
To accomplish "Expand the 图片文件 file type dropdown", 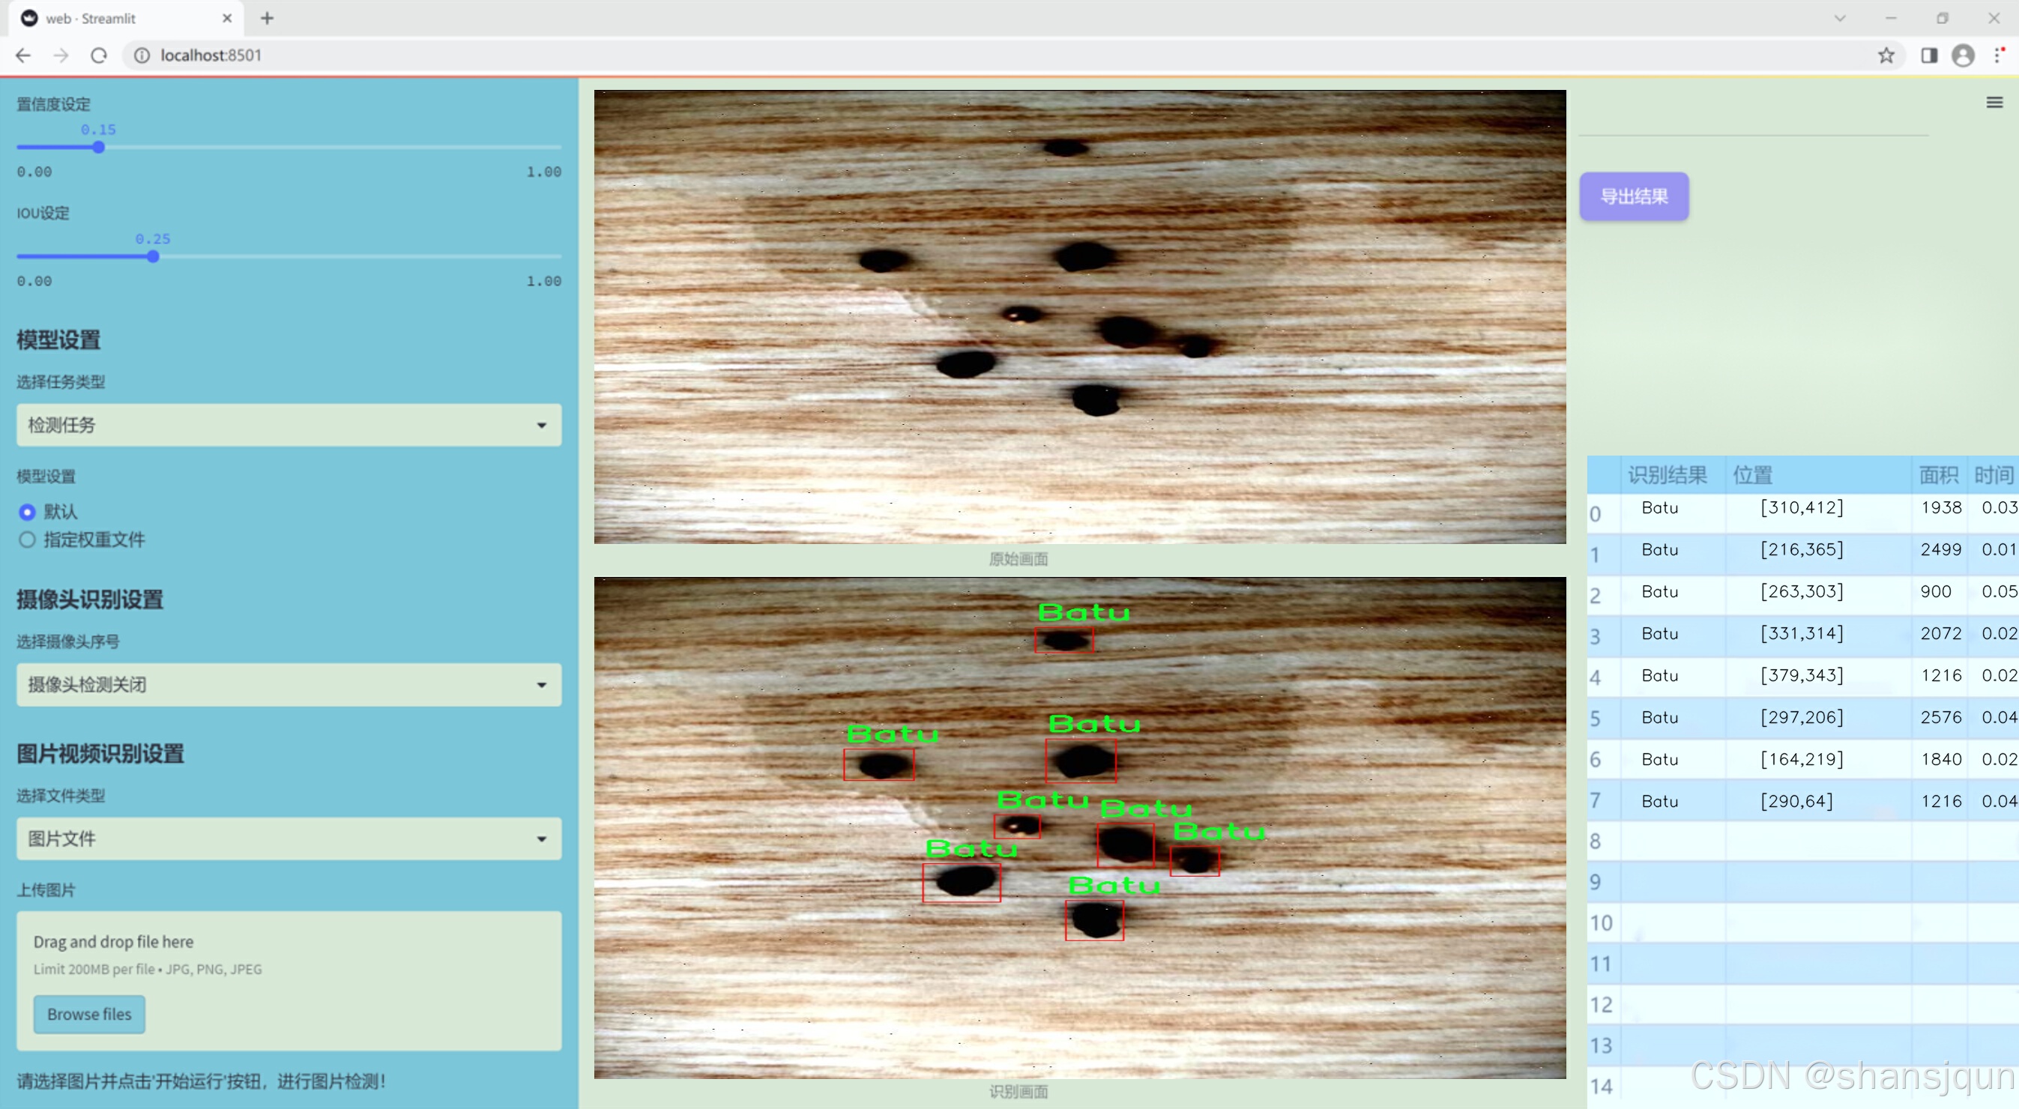I will 289,838.
